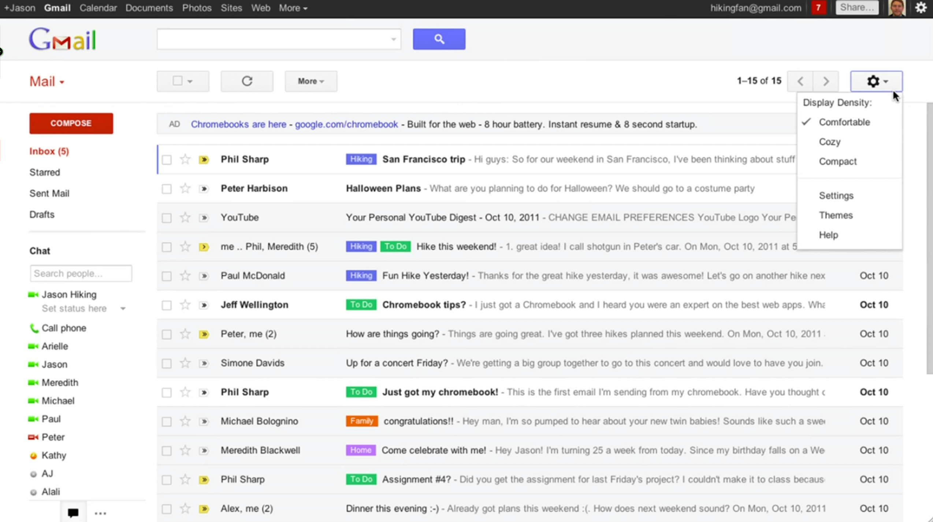Select Compact display density option
This screenshot has width=933, height=522.
[837, 161]
